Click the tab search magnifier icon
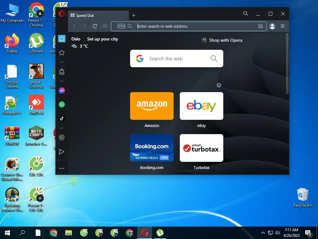Image resolution: width=318 pixels, height=239 pixels. (x=246, y=14)
